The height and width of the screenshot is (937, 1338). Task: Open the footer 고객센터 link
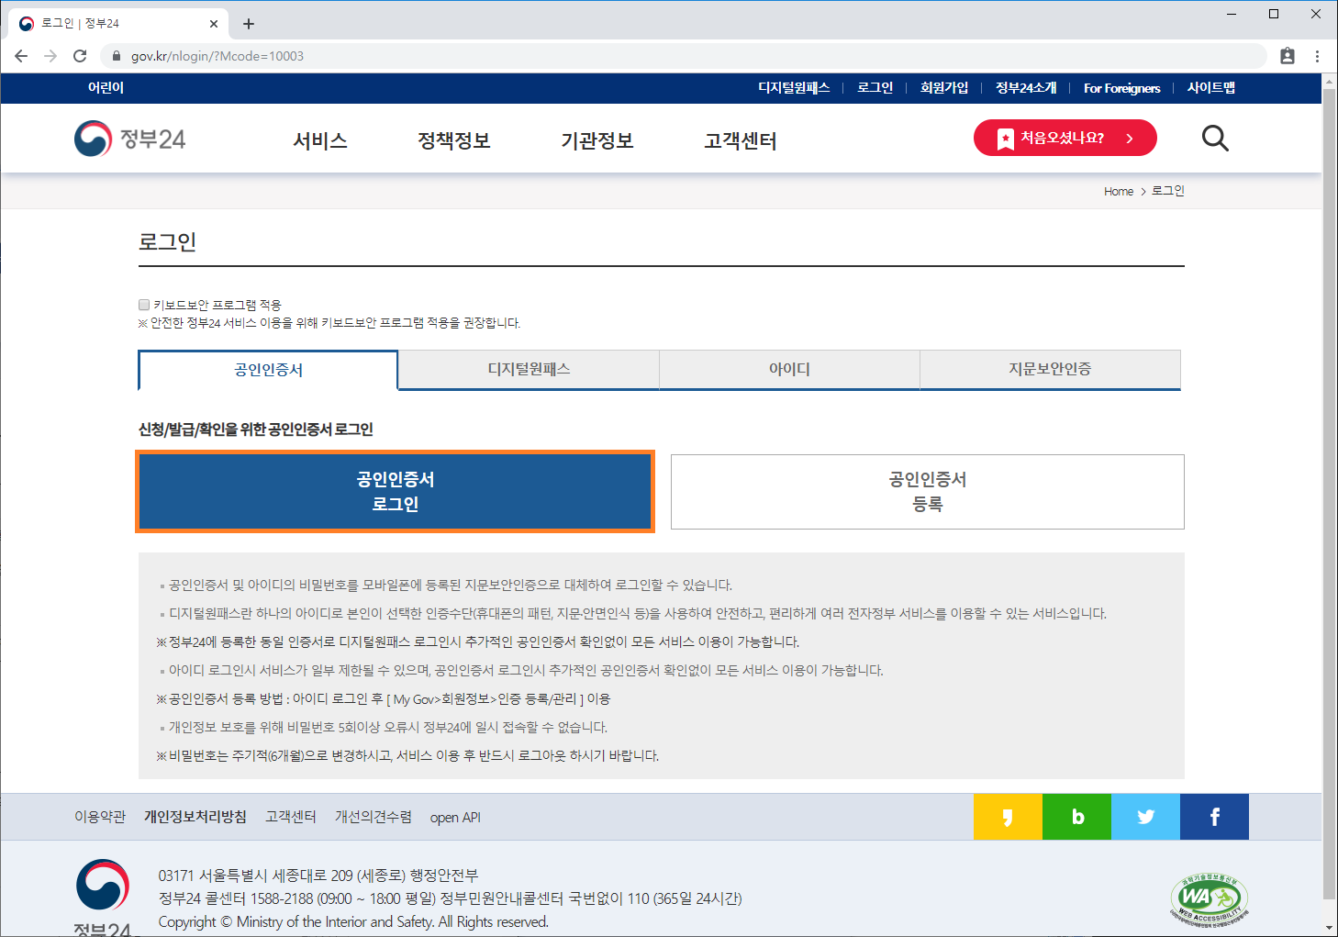pyautogui.click(x=291, y=817)
